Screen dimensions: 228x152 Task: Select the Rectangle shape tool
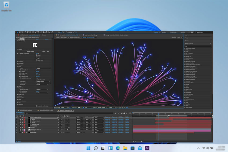[x=33, y=32]
